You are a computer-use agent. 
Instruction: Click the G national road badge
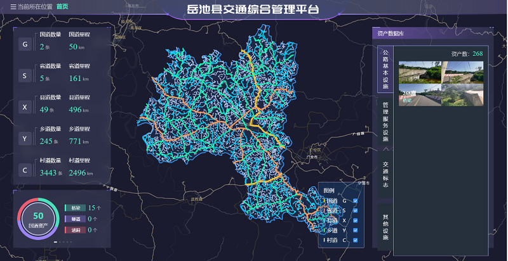(25, 45)
